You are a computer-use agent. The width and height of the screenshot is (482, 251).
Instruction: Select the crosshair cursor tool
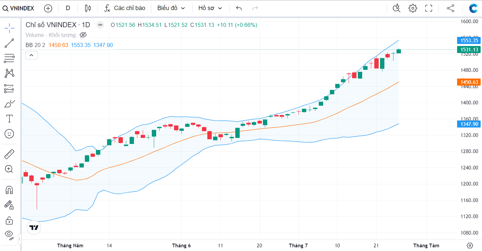point(9,28)
